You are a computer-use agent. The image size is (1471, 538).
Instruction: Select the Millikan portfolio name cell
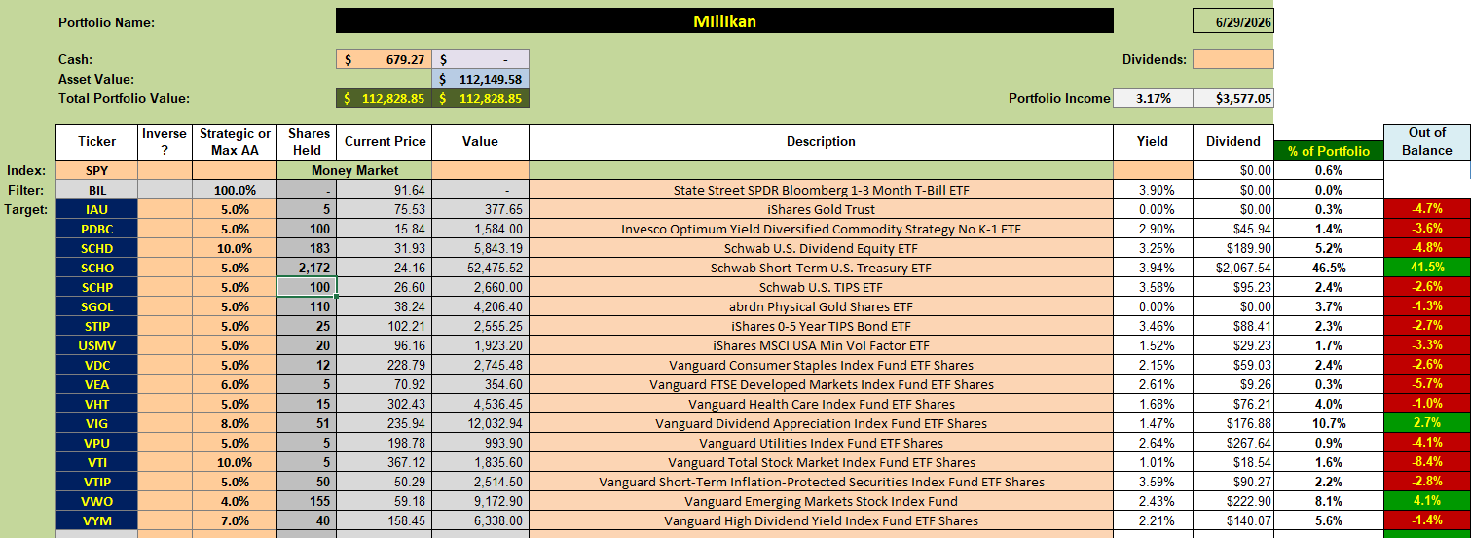724,20
